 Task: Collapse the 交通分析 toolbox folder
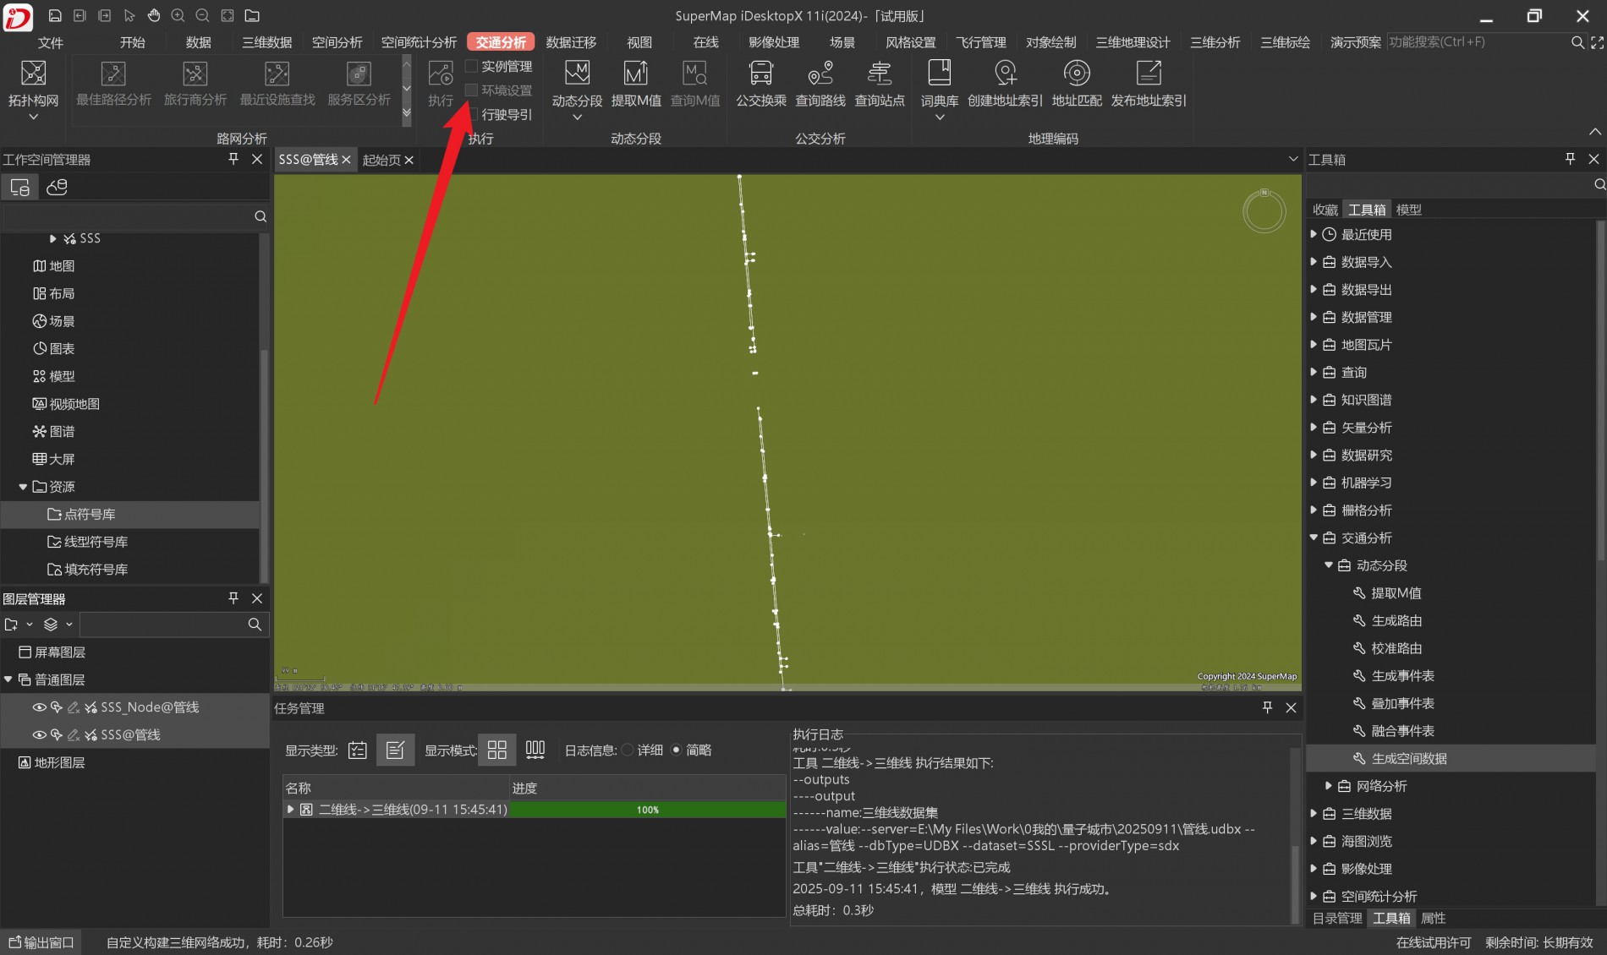point(1314,538)
